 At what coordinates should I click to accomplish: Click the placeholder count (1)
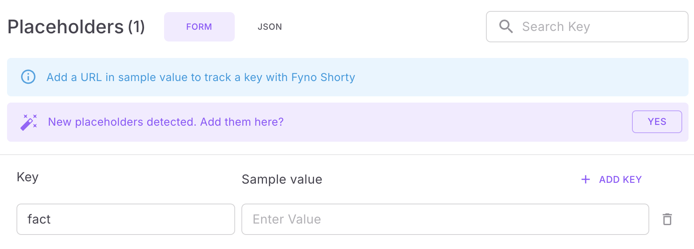click(136, 27)
